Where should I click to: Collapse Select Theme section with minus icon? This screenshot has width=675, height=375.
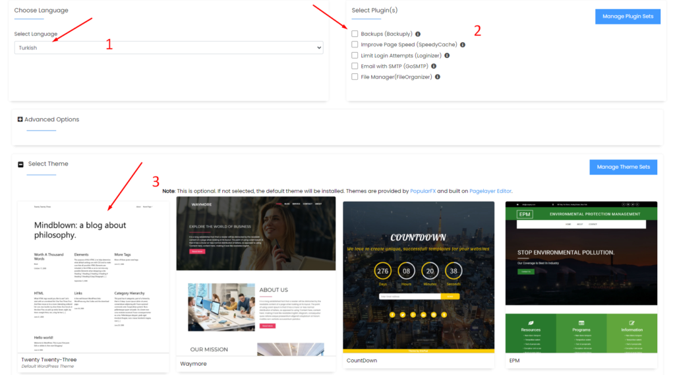tap(20, 165)
